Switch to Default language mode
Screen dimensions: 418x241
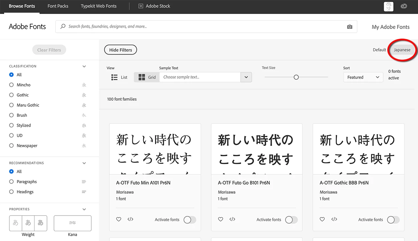379,50
